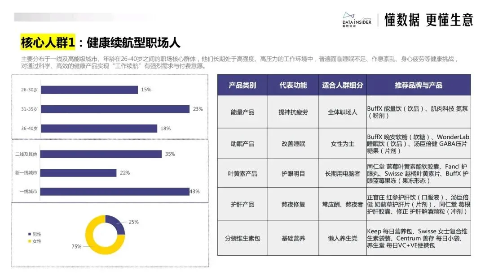This screenshot has width=485, height=279.
Task: Select the '核心人群1' highlighted title
Action: pyautogui.click(x=48, y=42)
